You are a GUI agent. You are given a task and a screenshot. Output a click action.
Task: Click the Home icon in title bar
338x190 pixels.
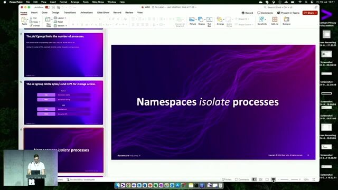point(53,7)
